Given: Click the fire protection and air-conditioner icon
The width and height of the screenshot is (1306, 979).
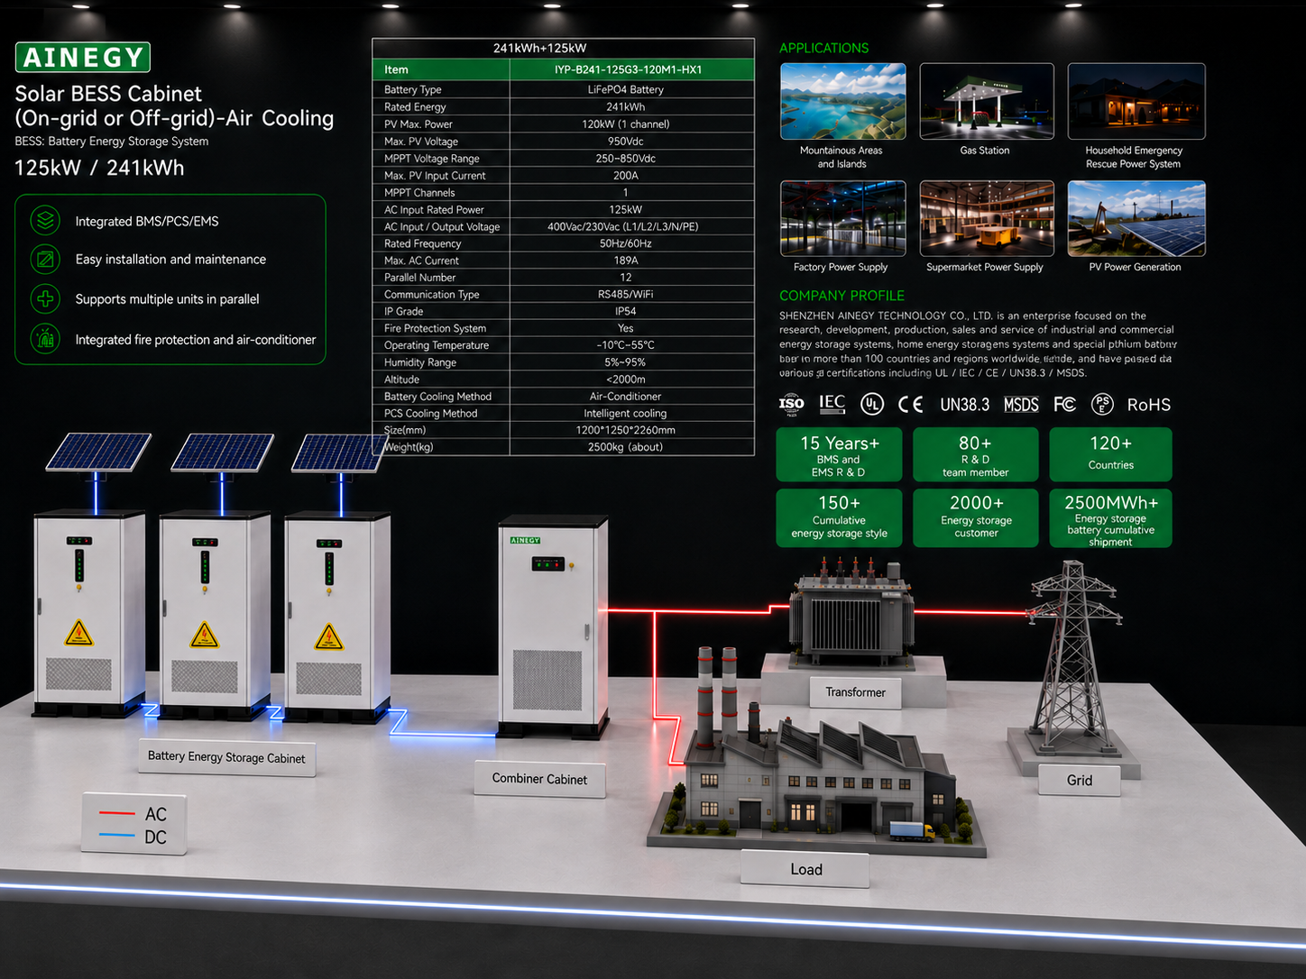Looking at the screenshot, I should (x=45, y=339).
